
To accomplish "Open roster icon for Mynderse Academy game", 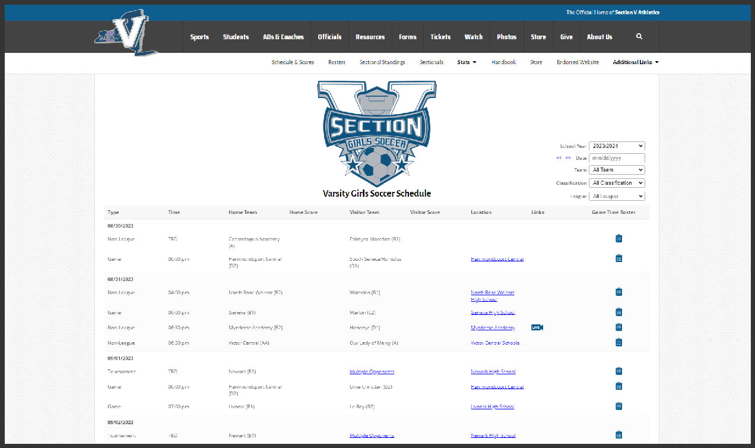I will pyautogui.click(x=618, y=327).
